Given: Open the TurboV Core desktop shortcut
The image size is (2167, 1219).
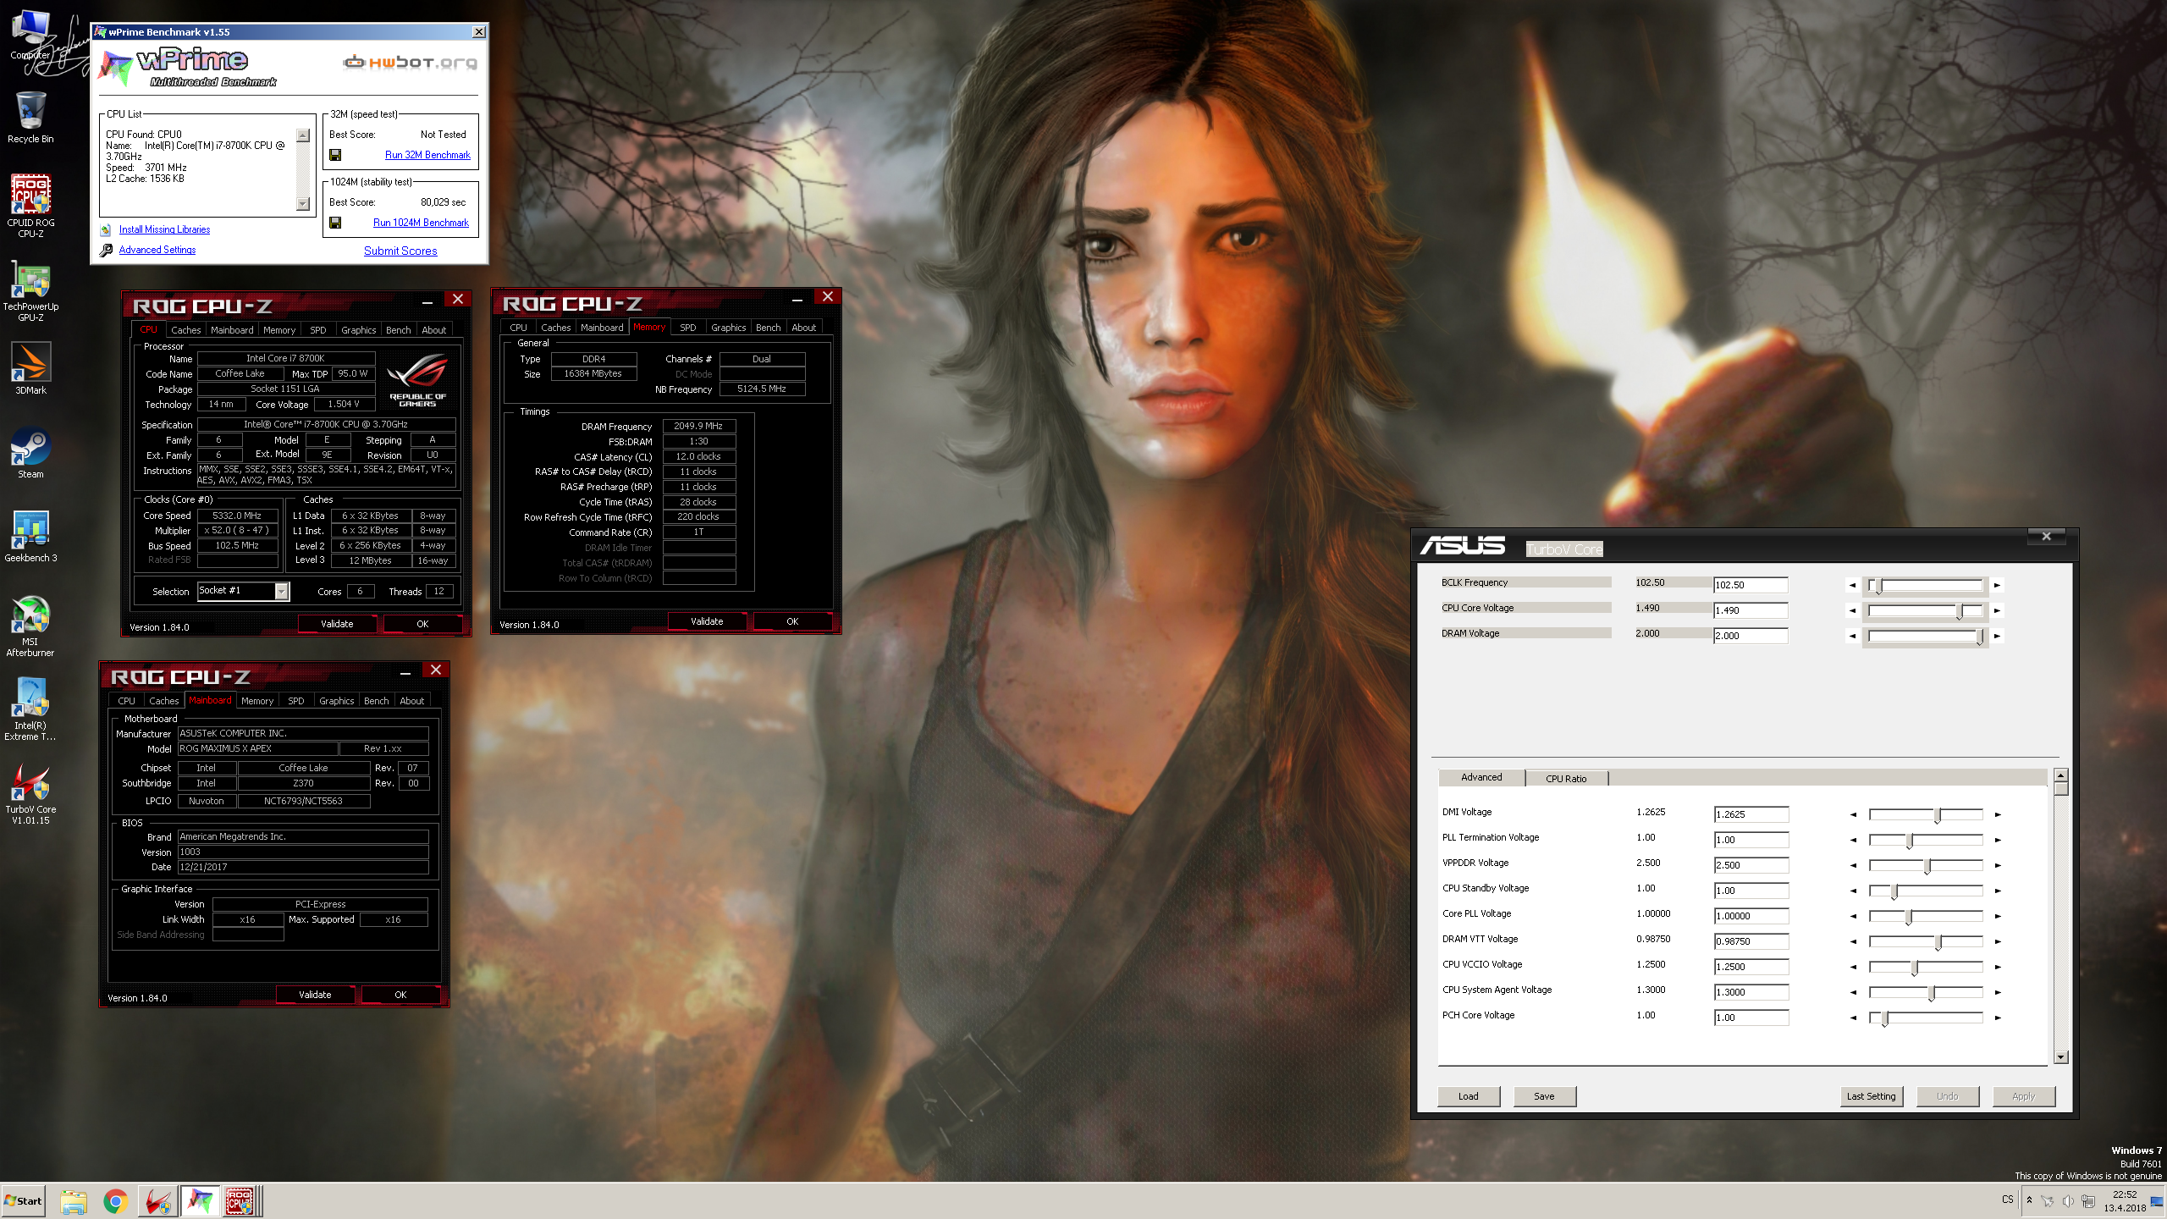Looking at the screenshot, I should (30, 793).
